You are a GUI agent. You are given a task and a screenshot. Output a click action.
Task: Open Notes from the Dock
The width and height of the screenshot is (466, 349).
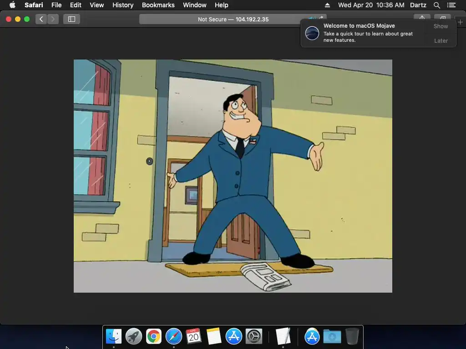click(x=214, y=336)
